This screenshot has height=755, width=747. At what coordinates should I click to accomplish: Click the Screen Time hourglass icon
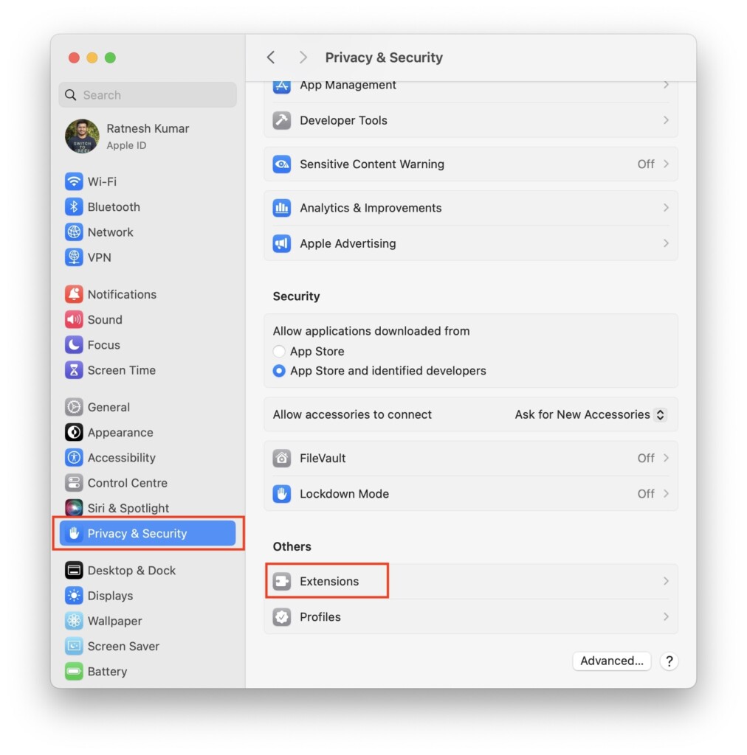coord(74,370)
